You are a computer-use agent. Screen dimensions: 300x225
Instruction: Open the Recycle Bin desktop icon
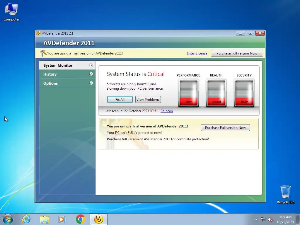285,195
